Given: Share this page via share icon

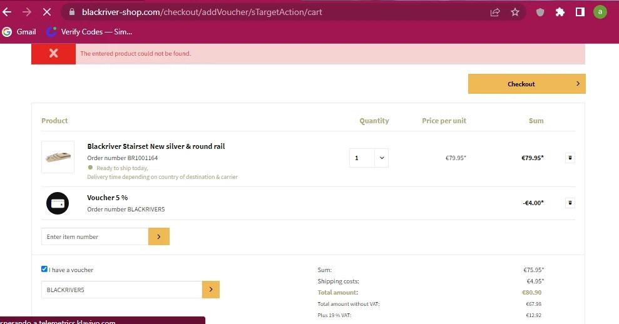Looking at the screenshot, I should pyautogui.click(x=495, y=13).
